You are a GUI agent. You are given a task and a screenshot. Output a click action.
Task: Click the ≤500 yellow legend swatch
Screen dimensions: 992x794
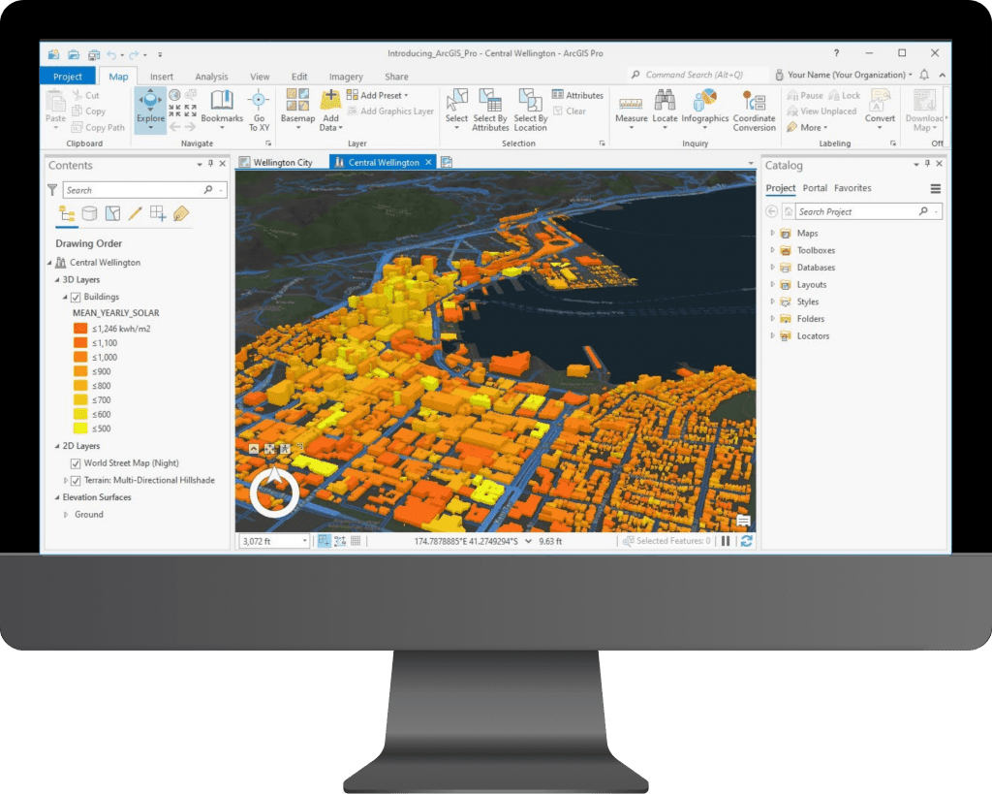[x=80, y=429]
